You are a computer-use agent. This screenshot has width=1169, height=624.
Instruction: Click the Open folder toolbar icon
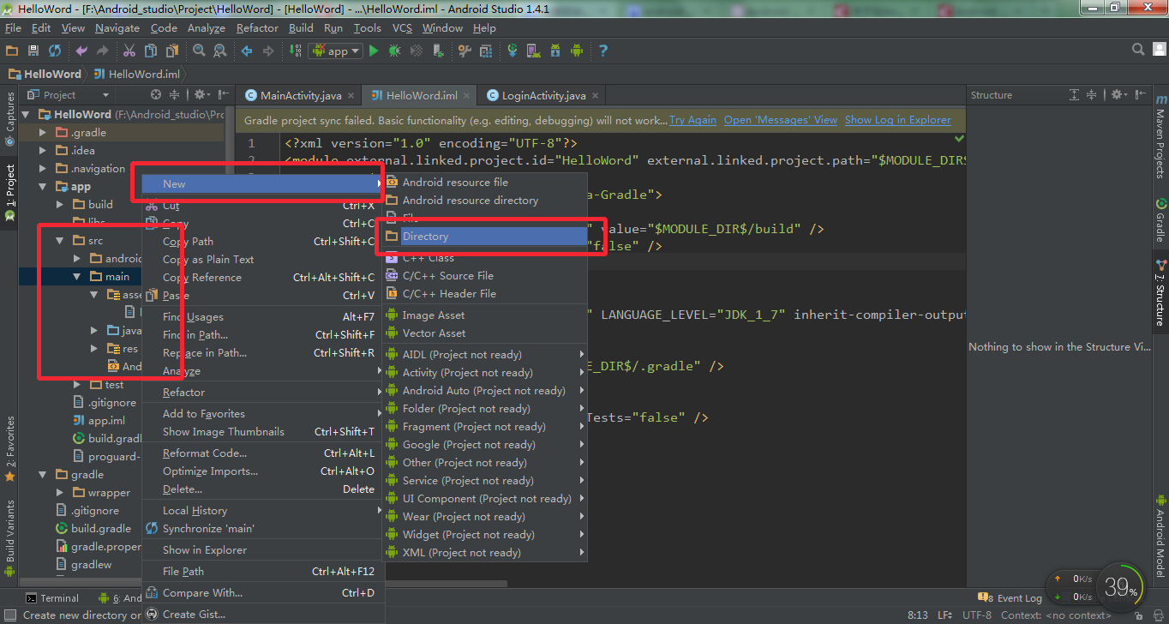pos(12,51)
